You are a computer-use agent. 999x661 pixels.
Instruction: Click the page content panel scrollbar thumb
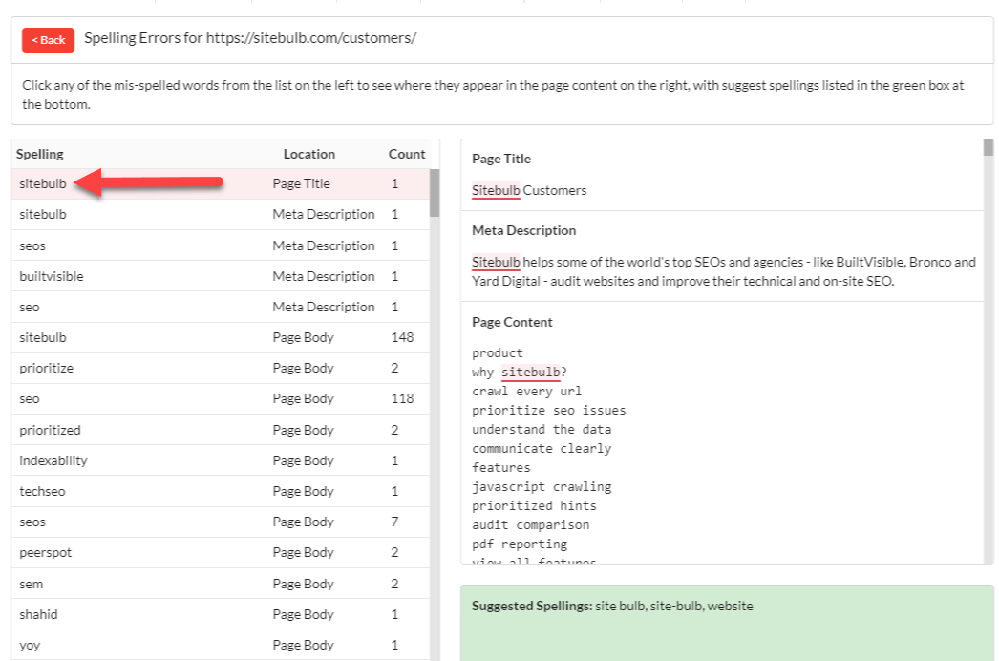click(988, 148)
